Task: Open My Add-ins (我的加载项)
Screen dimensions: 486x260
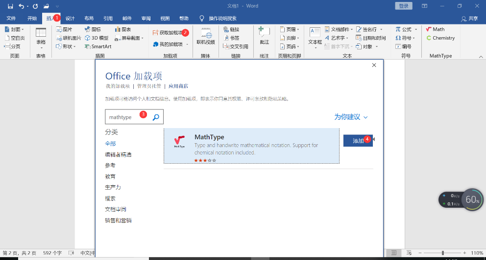Action: click(x=170, y=44)
